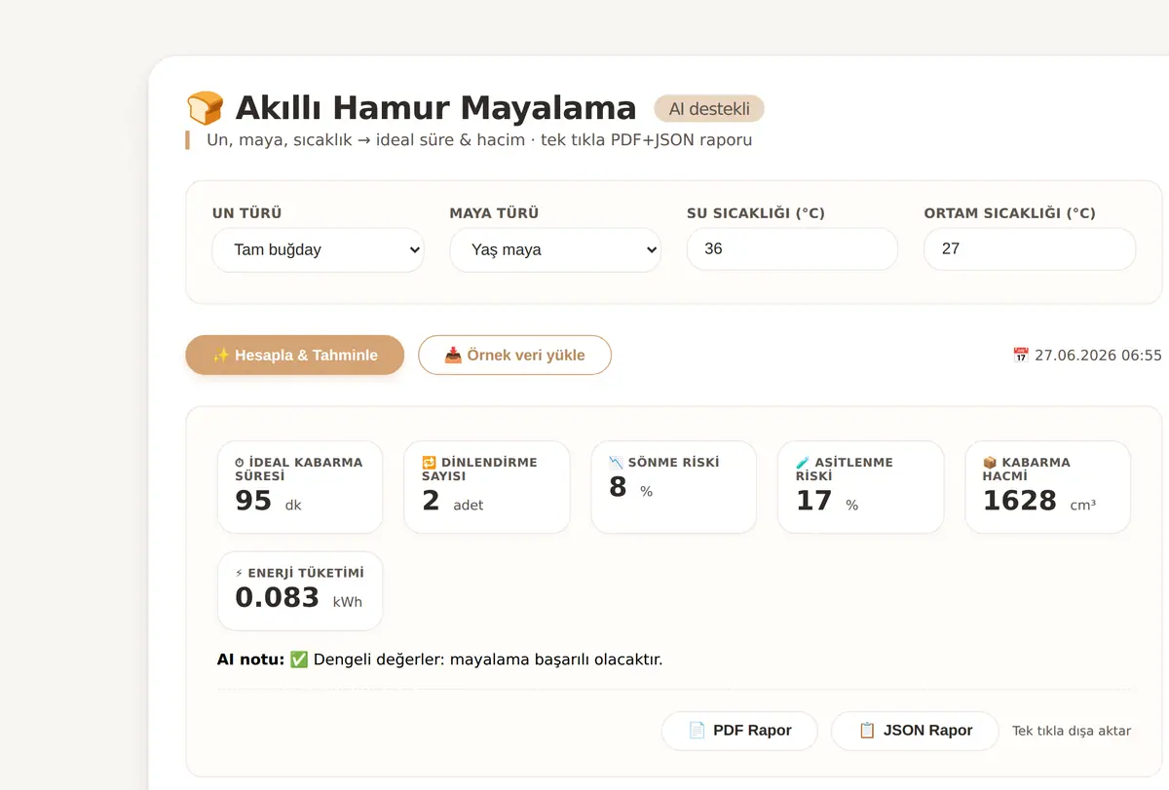1169x790 pixels.
Task: Open the Un Türü dropdown
Action: [318, 249]
